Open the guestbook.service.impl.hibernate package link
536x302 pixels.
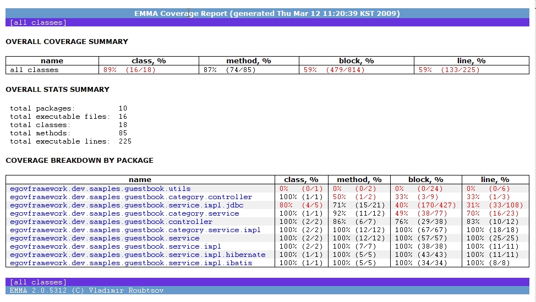coord(138,255)
